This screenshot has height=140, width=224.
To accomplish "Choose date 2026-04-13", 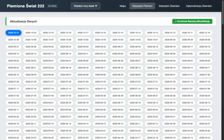I will 205,138.
